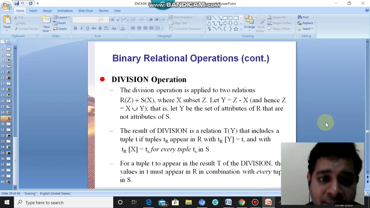Click Find in Editing group
Screen dimensions: 370x208
(x=303, y=17)
